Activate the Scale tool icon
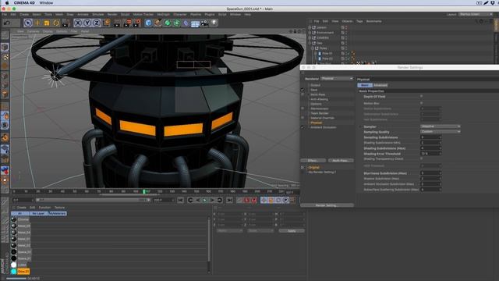The width and height of the screenshot is (499, 281). pos(47,23)
